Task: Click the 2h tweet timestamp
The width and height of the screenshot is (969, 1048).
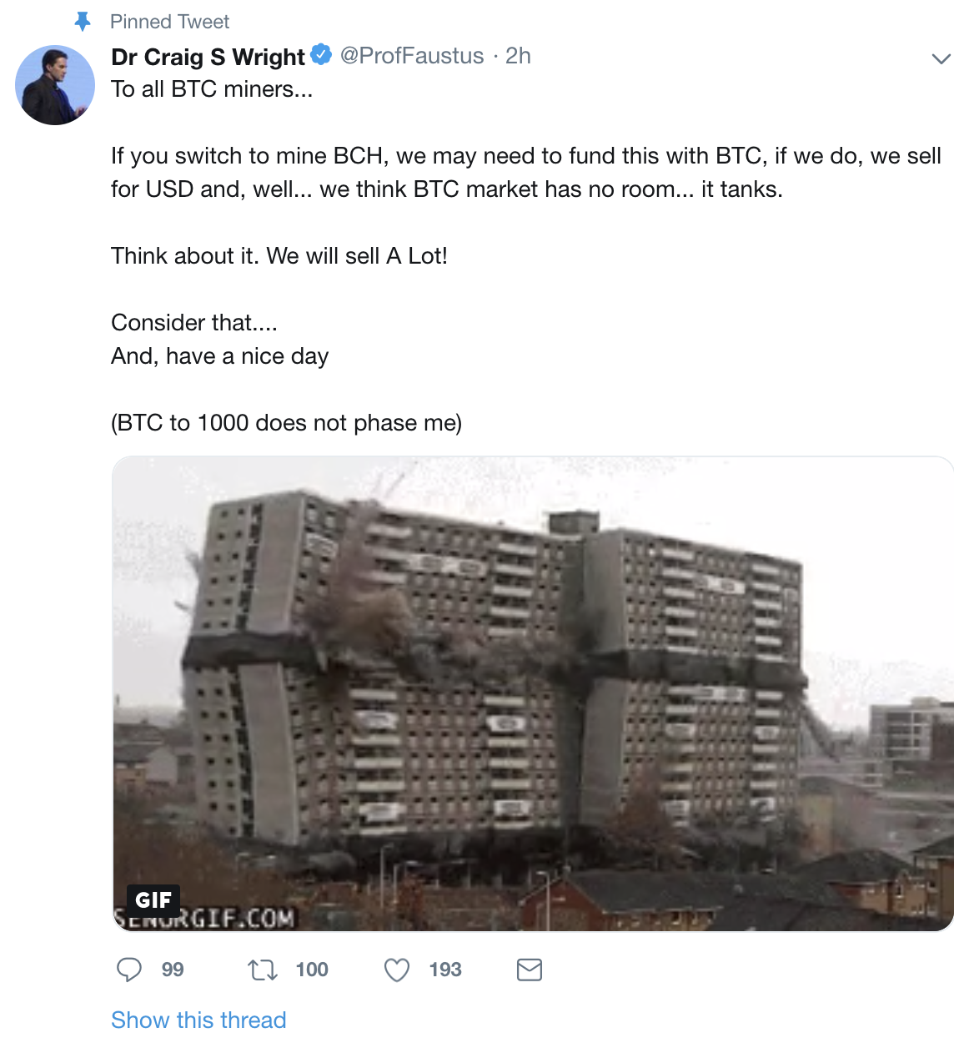Action: [x=518, y=56]
